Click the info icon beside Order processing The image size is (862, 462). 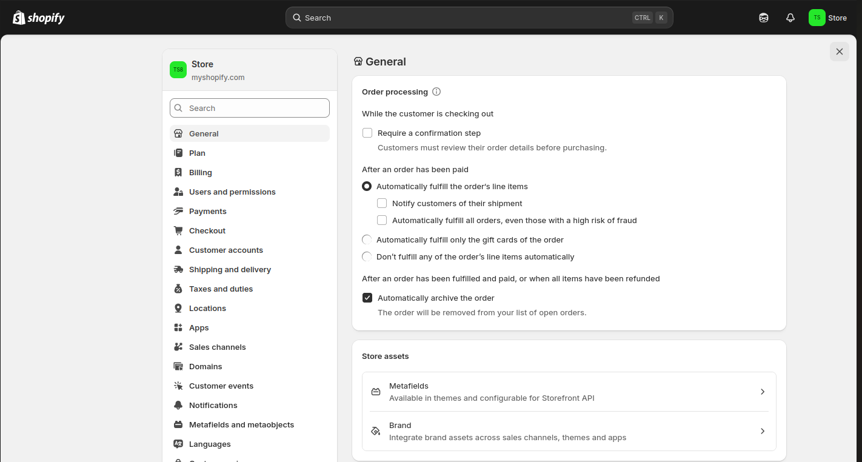pos(436,92)
